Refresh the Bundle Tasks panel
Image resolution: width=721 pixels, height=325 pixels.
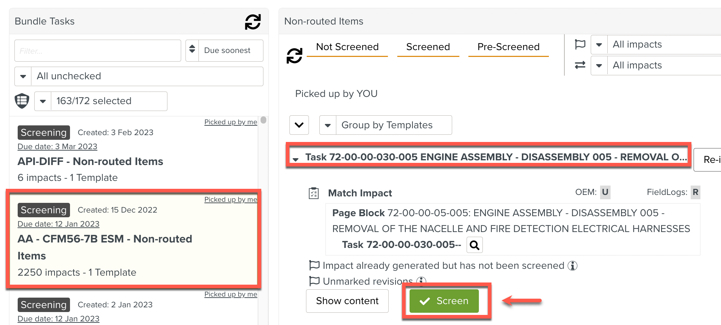[253, 22]
